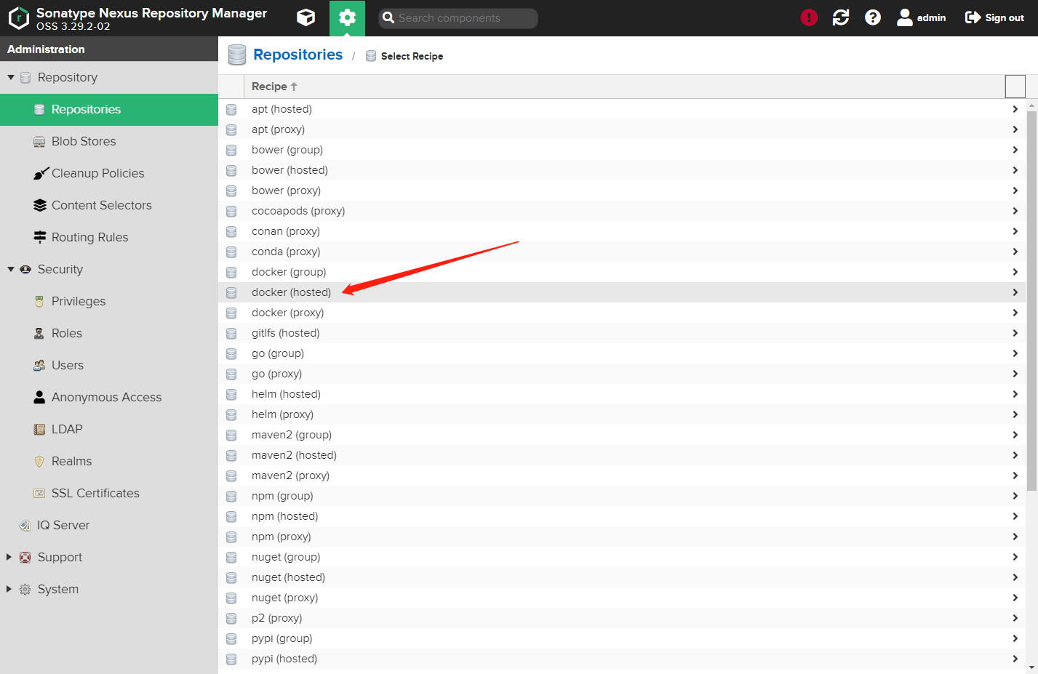The image size is (1038, 674).
Task: Click chevron on maven2 (group) row
Action: tap(1015, 435)
